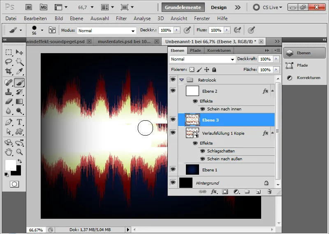
Task: Select the Spot Healing Brush tool
Action: pos(9,83)
